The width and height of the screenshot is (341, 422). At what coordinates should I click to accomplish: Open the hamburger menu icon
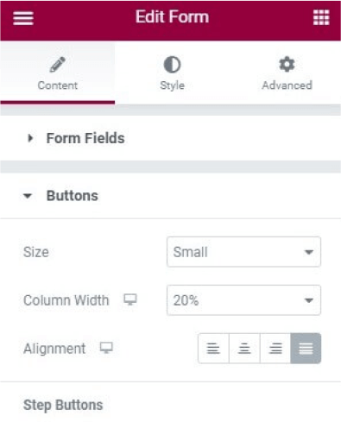(23, 18)
